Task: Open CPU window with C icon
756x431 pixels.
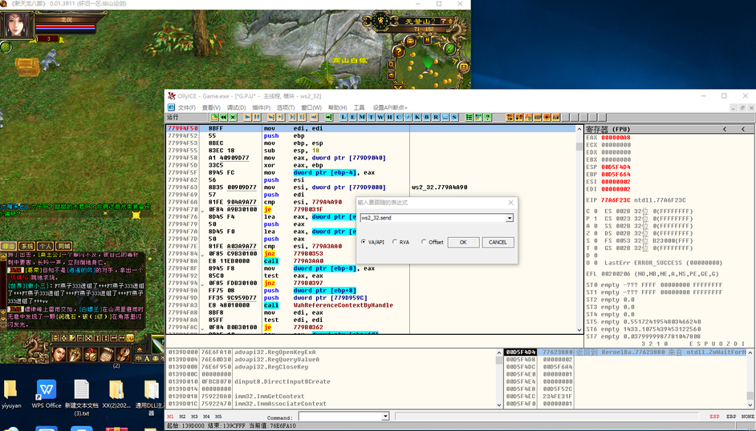Action: 399,117
